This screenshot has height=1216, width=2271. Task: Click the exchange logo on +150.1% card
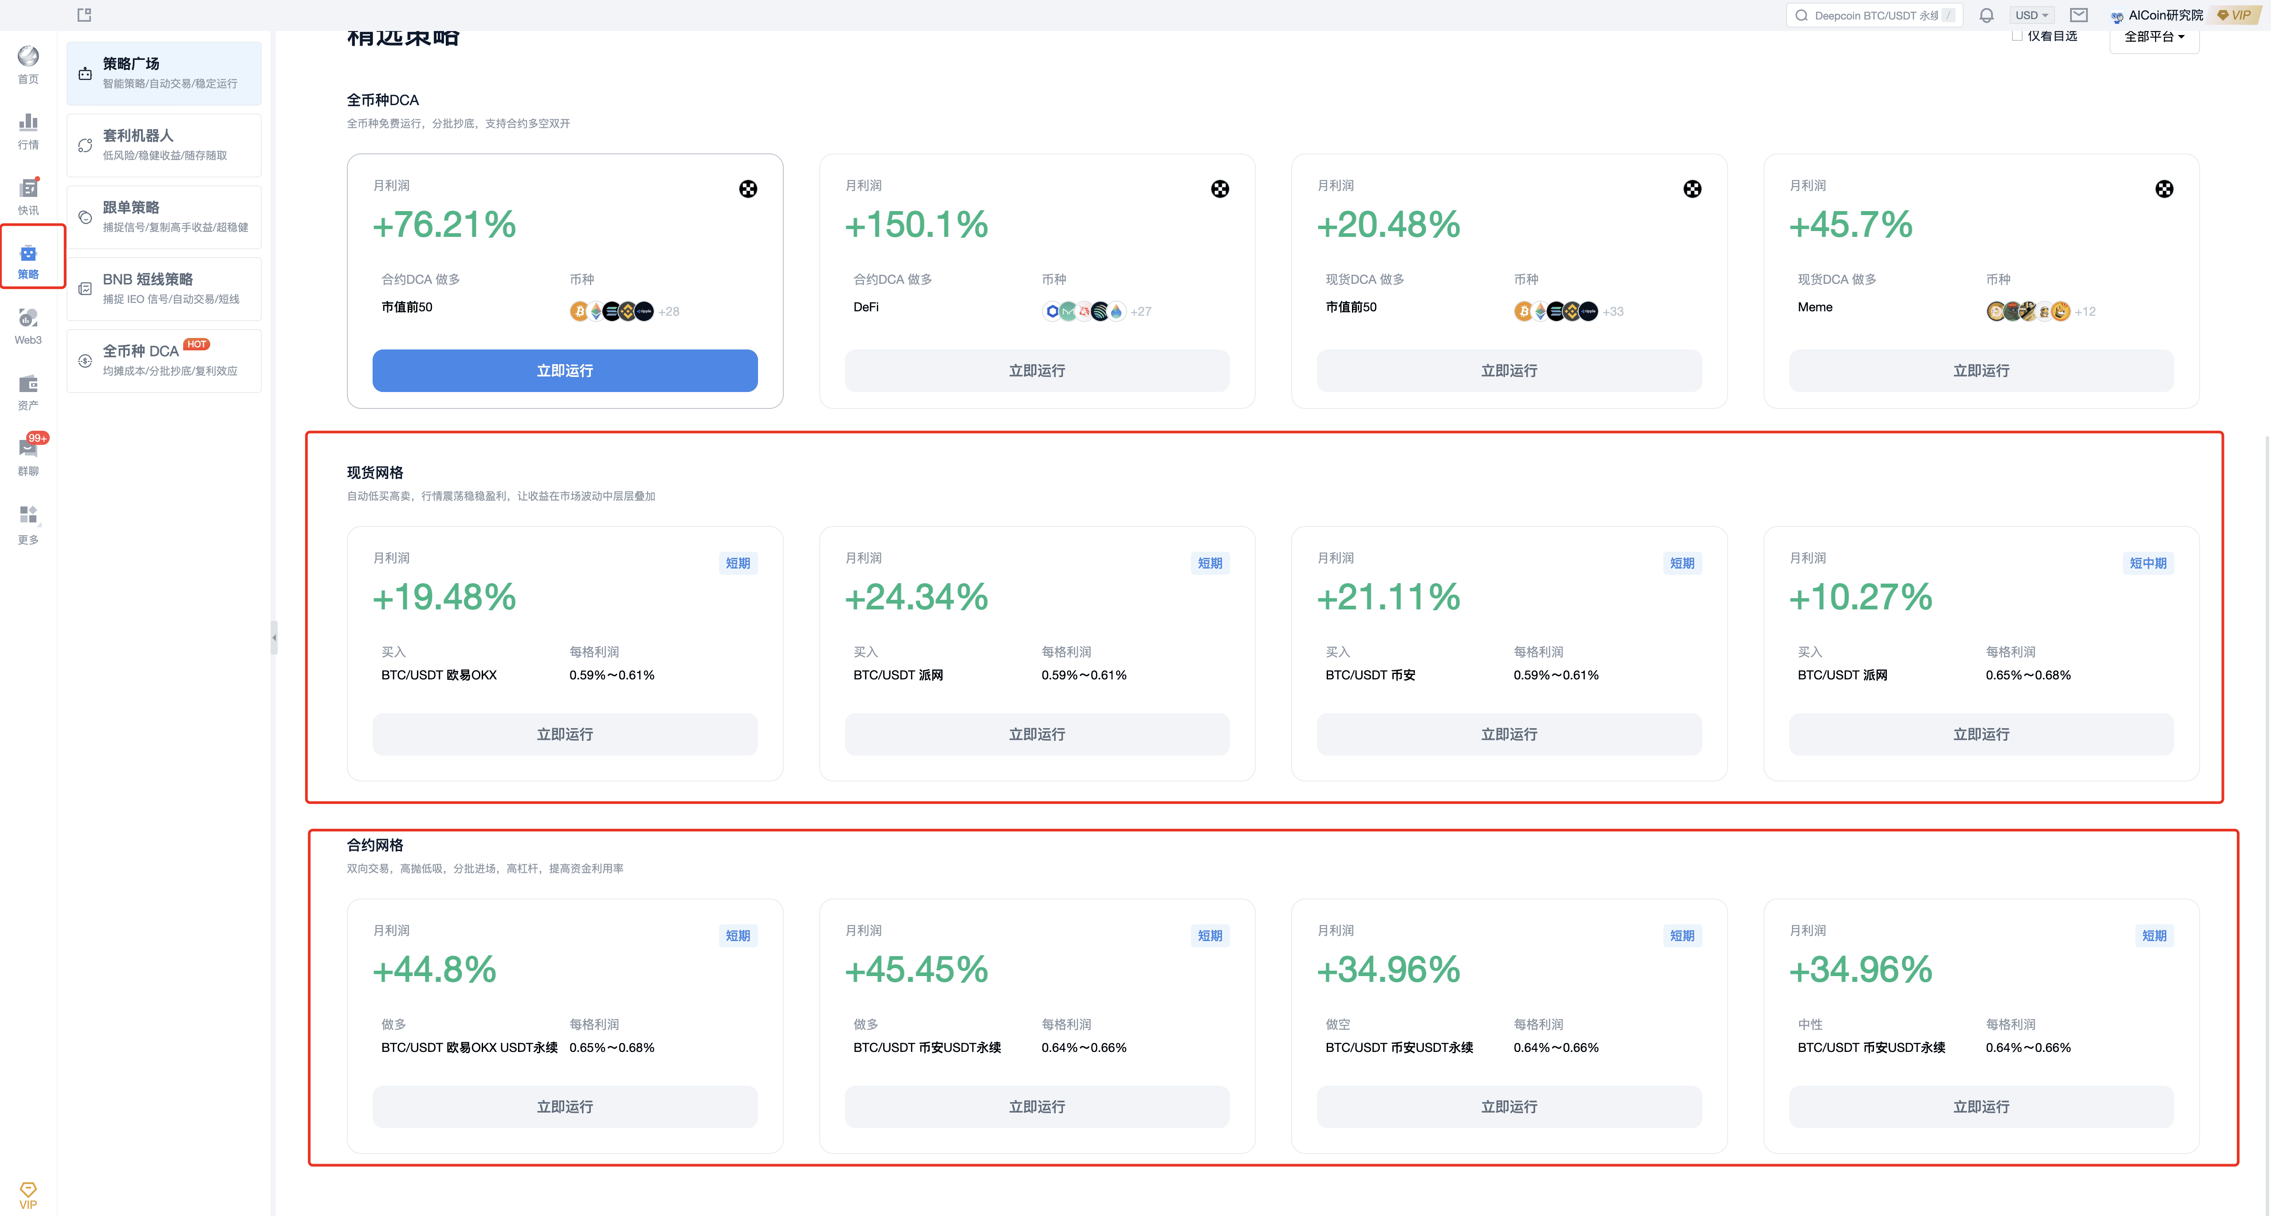pos(1219,188)
